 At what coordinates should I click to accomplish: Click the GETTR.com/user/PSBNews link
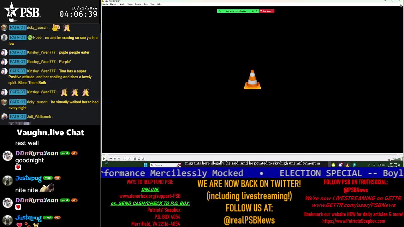click(354, 205)
